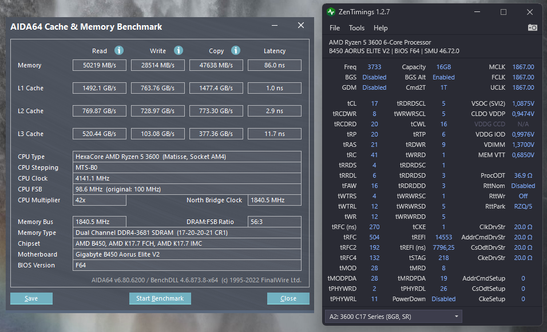Click the BGS Alt value Enabled
The width and height of the screenshot is (547, 332).
pyautogui.click(x=444, y=77)
